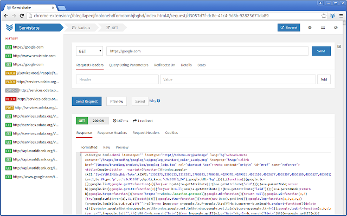Click the Header name input field

[x=117, y=79]
